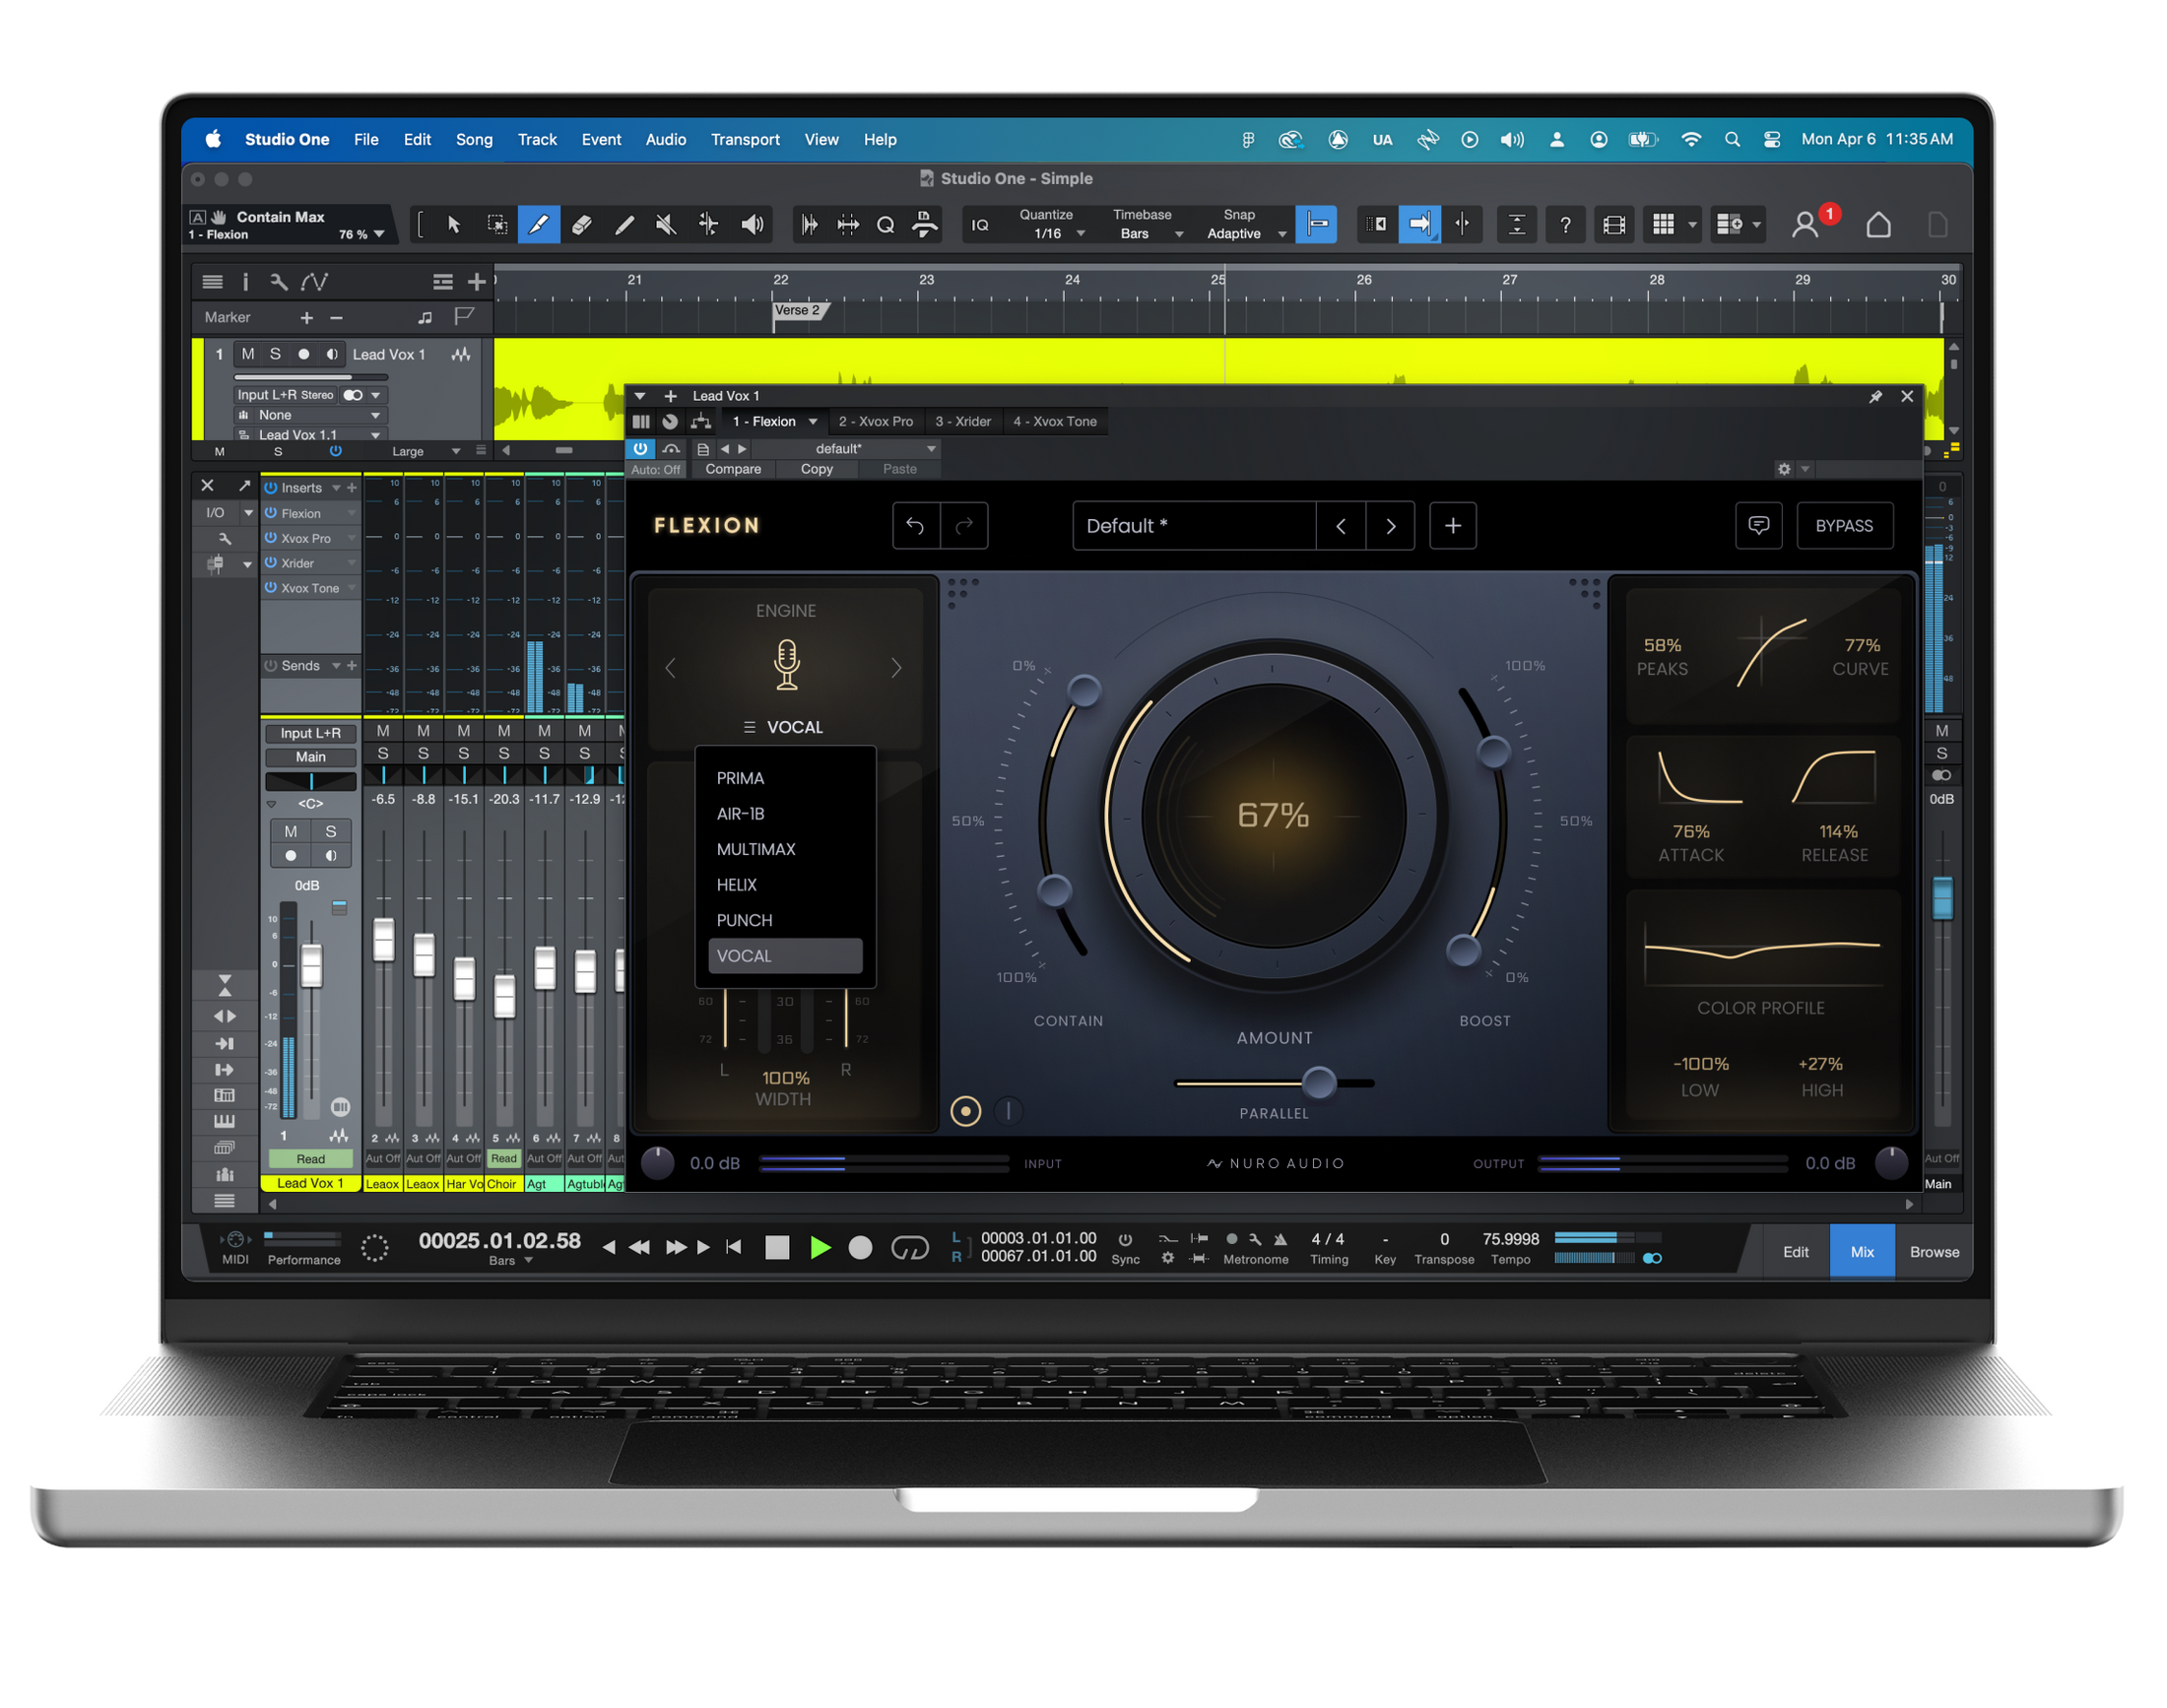Click the Stop transport button
The width and height of the screenshot is (2167, 1708).
point(777,1247)
